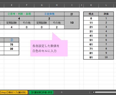This screenshot has height=95, width=116.
Task: Select the empty cell below 30
Action: [x=12, y=53]
